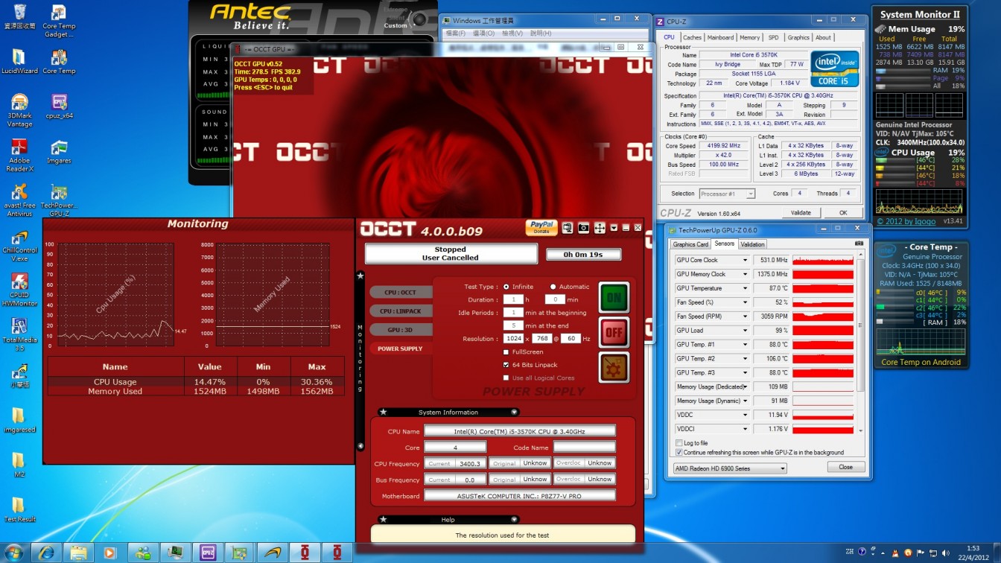Enable the FullScreen checkbox
Viewport: 1001px width, 563px height.
(506, 352)
